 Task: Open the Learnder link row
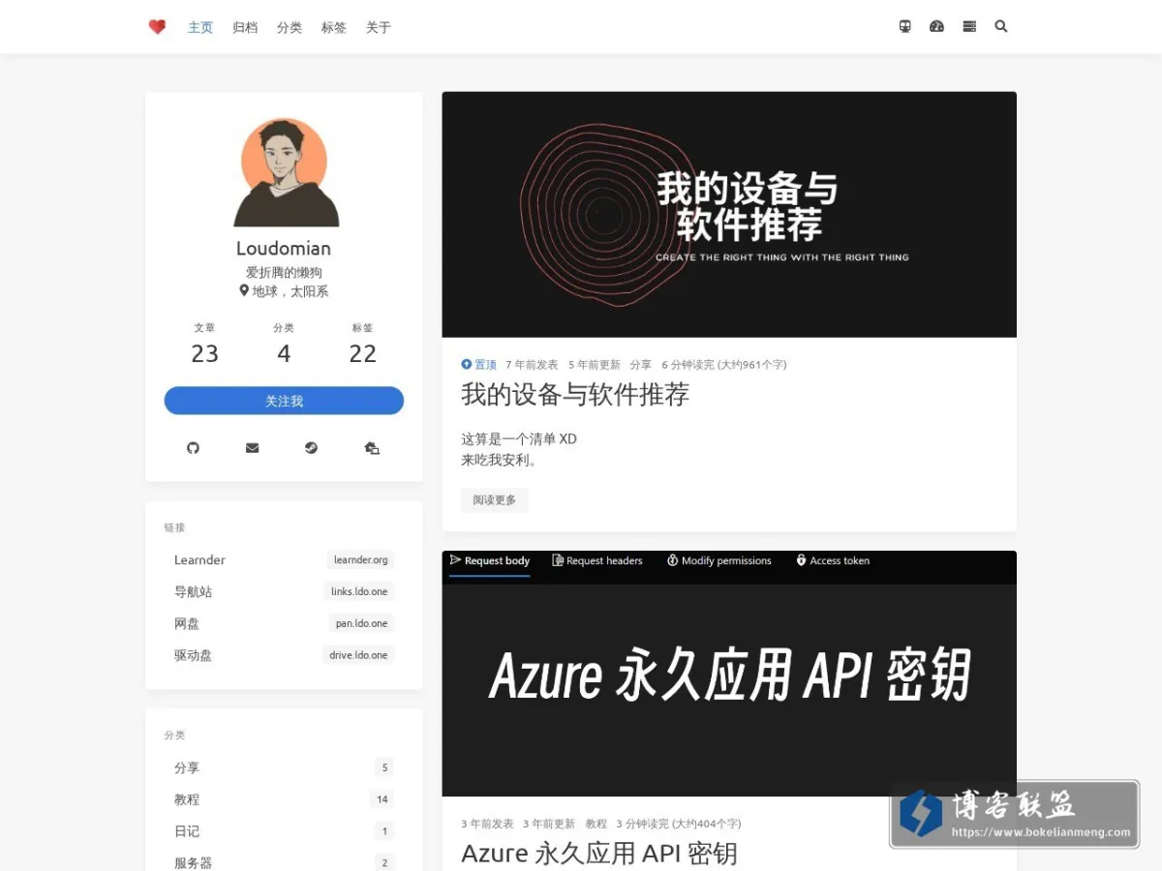(284, 559)
